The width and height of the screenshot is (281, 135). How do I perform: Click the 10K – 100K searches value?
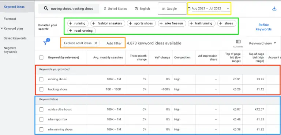pos(114,89)
